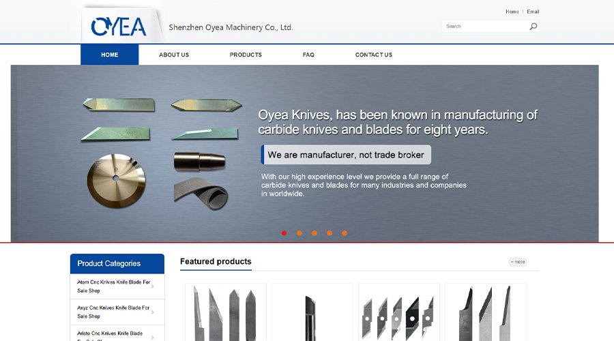Select the first red carousel dot
Image resolution: width=614 pixels, height=341 pixels.
[284, 233]
